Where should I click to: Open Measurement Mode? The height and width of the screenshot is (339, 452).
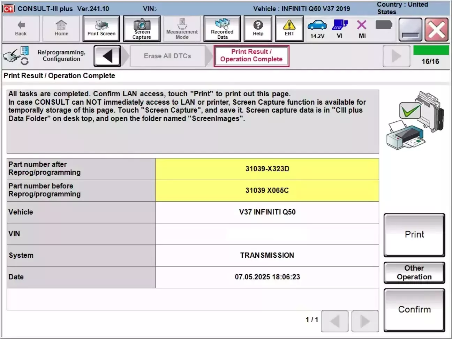click(x=182, y=29)
